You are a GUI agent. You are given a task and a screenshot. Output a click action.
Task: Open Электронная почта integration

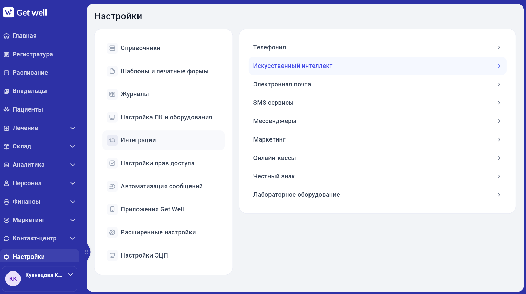pyautogui.click(x=377, y=84)
